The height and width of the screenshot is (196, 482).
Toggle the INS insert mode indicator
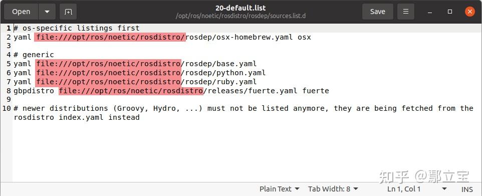point(467,189)
